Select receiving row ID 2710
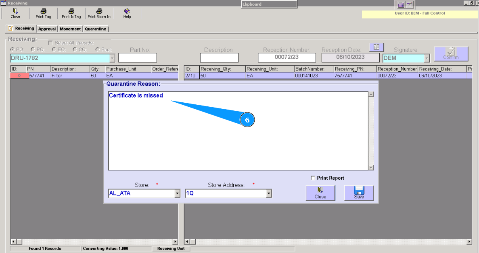 coord(192,76)
